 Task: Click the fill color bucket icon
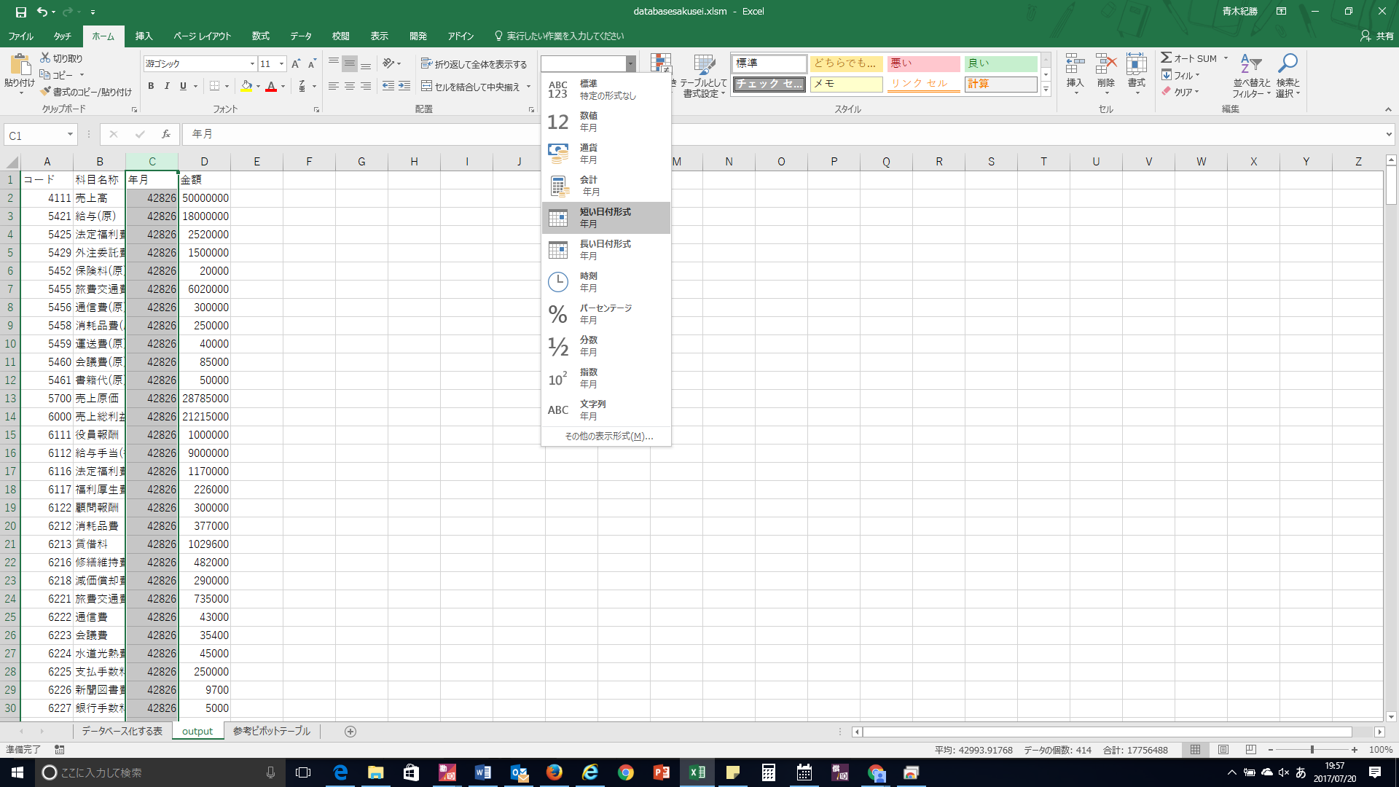[246, 86]
